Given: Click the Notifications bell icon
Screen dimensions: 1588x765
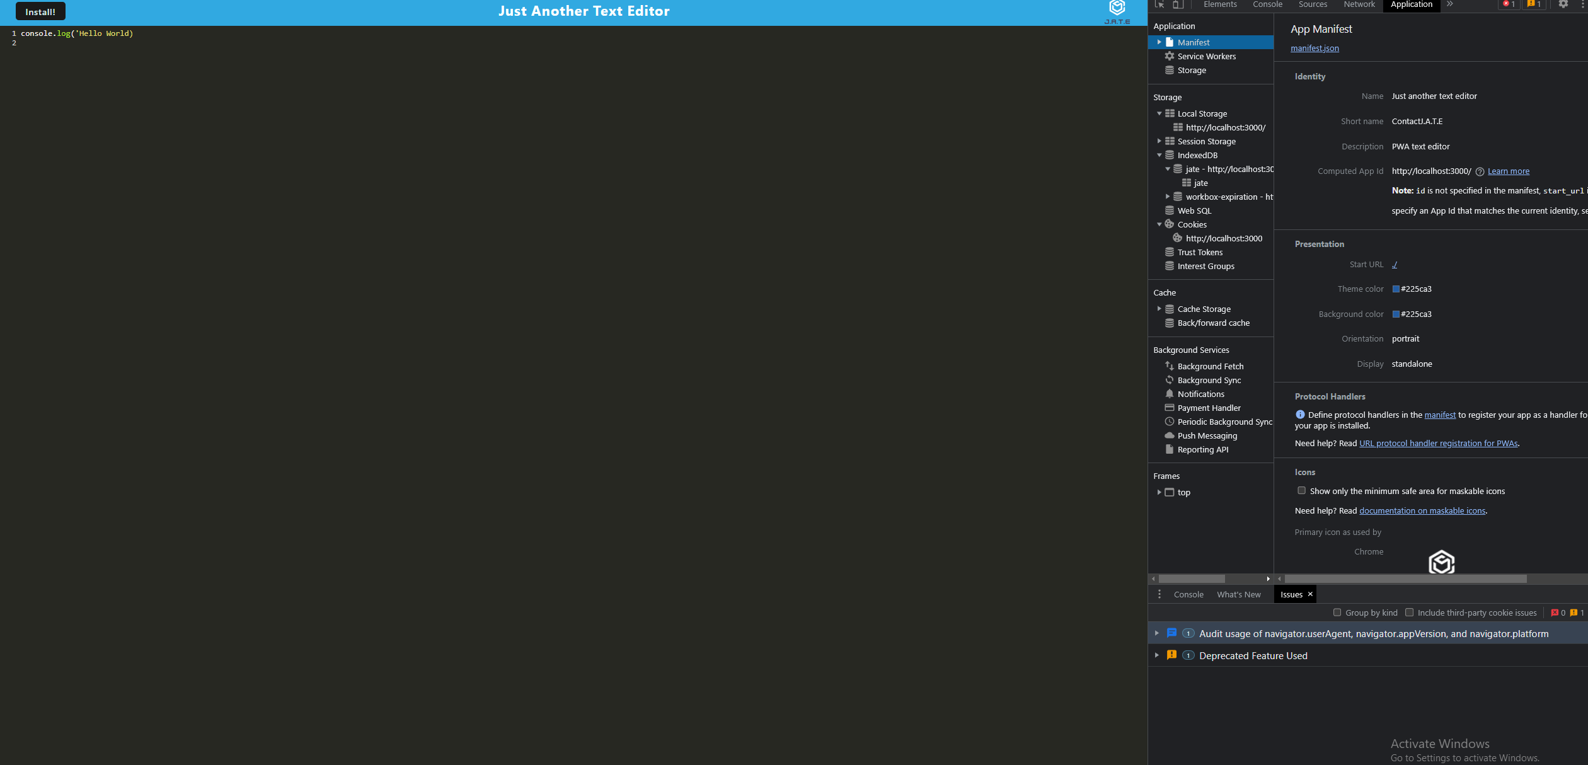Looking at the screenshot, I should coord(1170,394).
